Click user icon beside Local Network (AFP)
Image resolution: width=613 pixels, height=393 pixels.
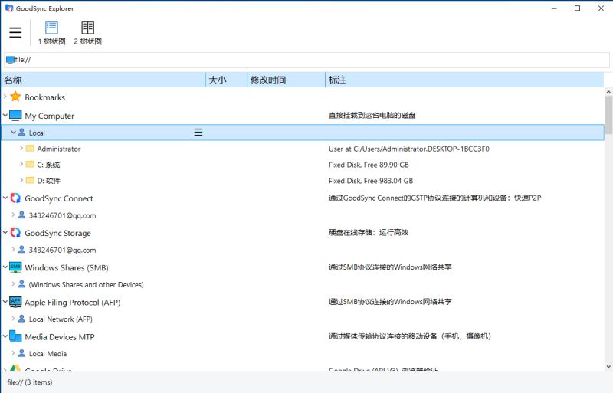tap(22, 319)
